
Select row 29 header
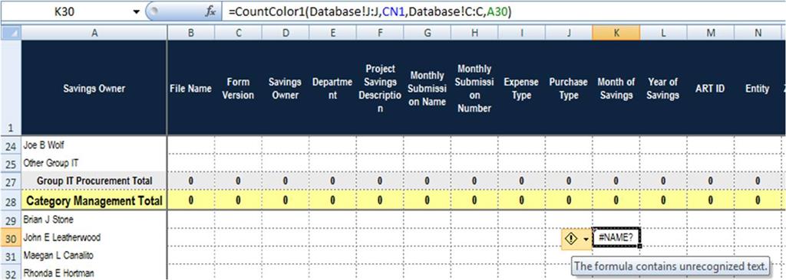[x=11, y=220]
